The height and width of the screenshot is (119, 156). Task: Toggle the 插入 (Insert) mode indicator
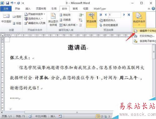pyautogui.click(x=53, y=116)
